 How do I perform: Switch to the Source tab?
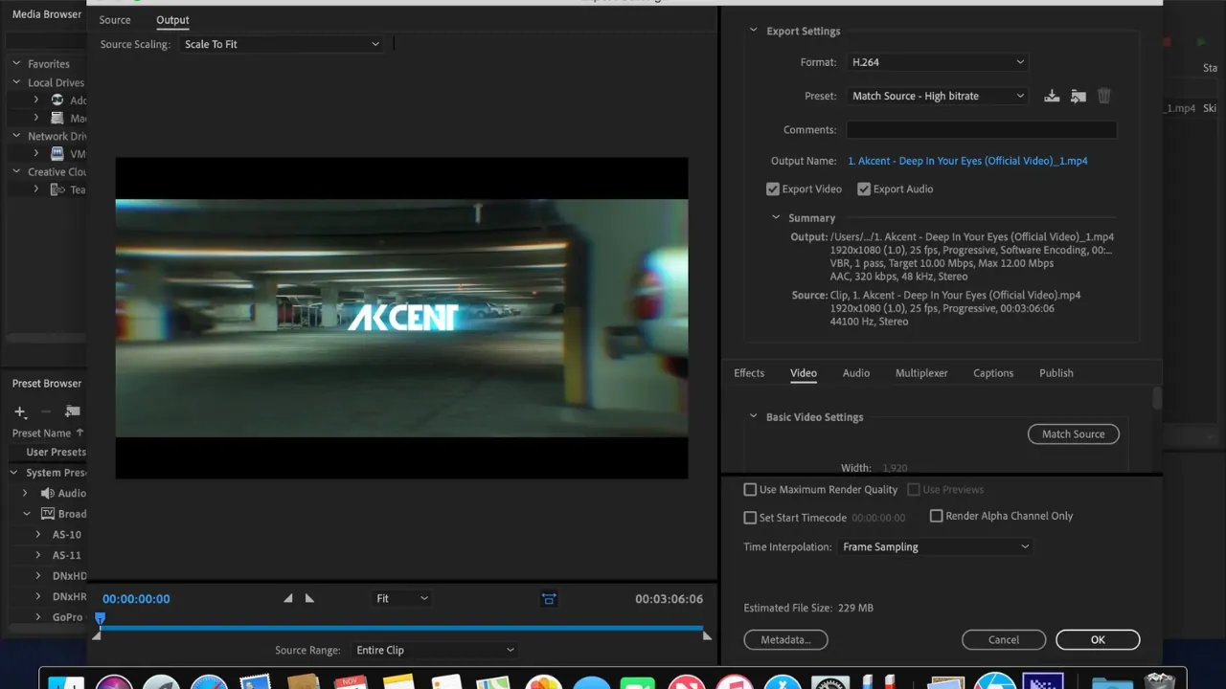coord(115,20)
